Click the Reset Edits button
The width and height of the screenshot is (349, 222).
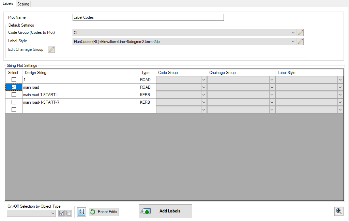pyautogui.click(x=104, y=212)
